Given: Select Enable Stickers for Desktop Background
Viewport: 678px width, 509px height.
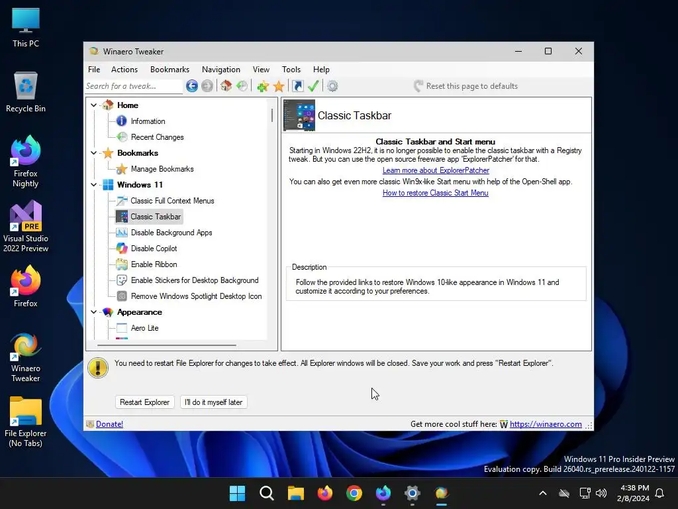Looking at the screenshot, I should click(x=195, y=280).
